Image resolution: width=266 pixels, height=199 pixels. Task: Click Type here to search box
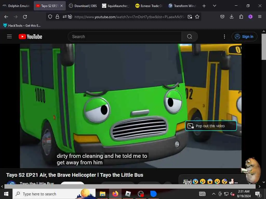pyautogui.click(x=54, y=194)
